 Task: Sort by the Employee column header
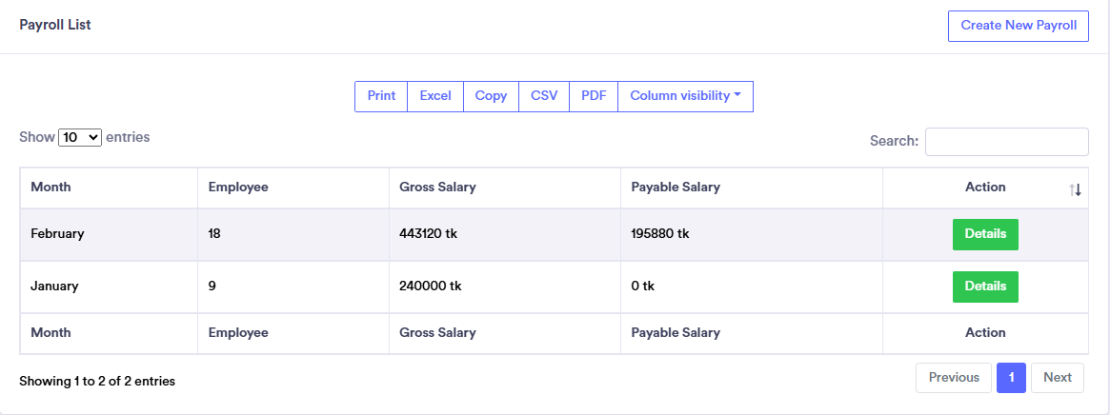(238, 188)
